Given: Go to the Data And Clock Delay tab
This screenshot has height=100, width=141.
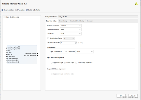Looking at the screenshot, I should [77, 21].
